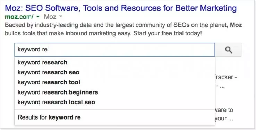Pick the keyword research tool suggestion

[x=114, y=82]
